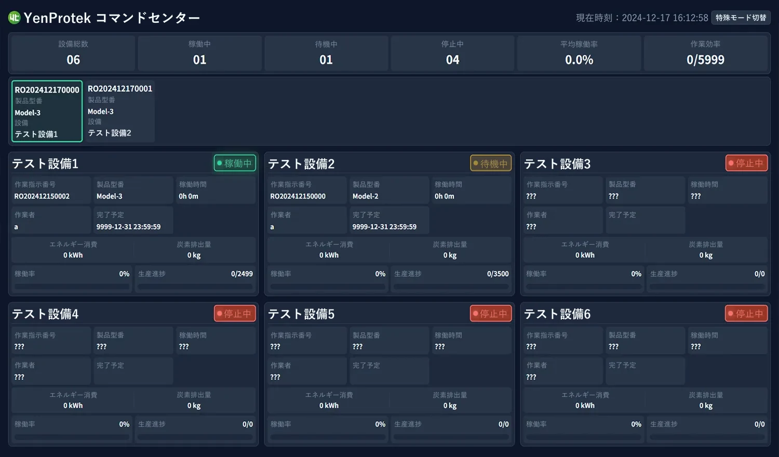Click the テスト設備2 panel title
This screenshot has width=779, height=457.
coord(301,164)
